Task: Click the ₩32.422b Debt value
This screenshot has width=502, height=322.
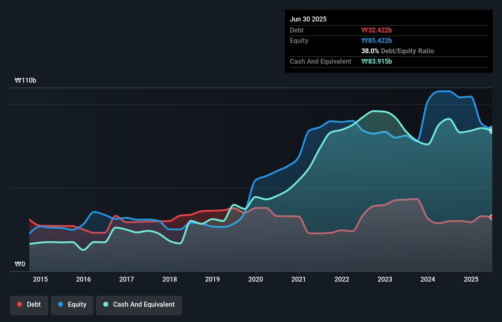Action: tap(377, 30)
